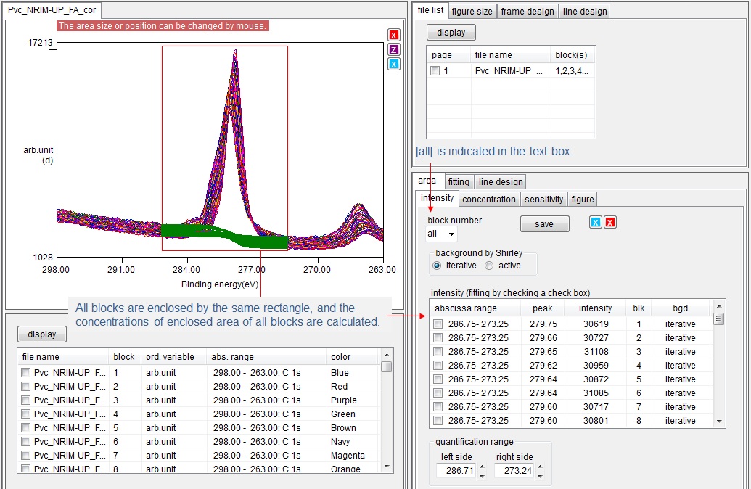
Task: Click the display button above the file table
Action: click(x=41, y=334)
